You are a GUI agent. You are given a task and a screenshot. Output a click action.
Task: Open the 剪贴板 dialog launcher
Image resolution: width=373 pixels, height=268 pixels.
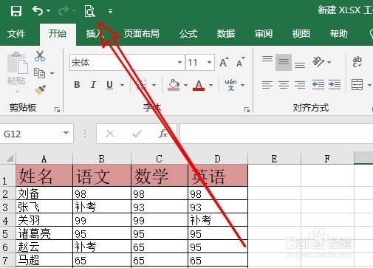point(58,109)
